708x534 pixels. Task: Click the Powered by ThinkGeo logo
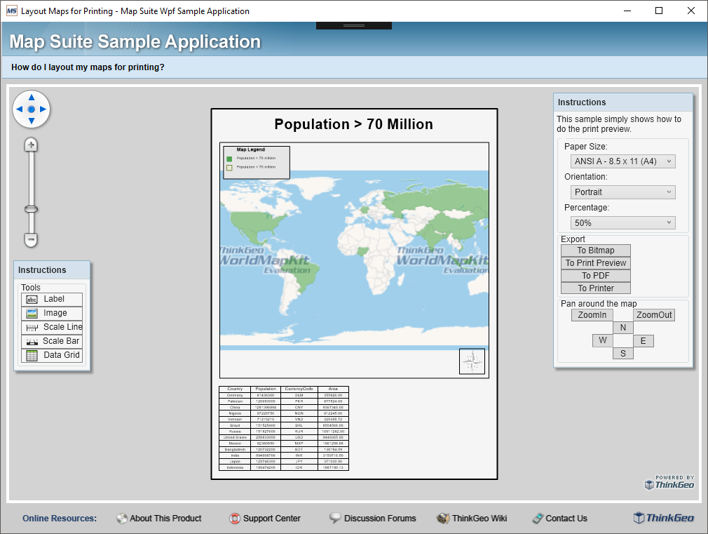(x=669, y=483)
